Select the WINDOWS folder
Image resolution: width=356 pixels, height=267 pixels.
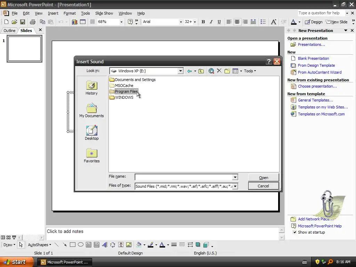[121, 97]
